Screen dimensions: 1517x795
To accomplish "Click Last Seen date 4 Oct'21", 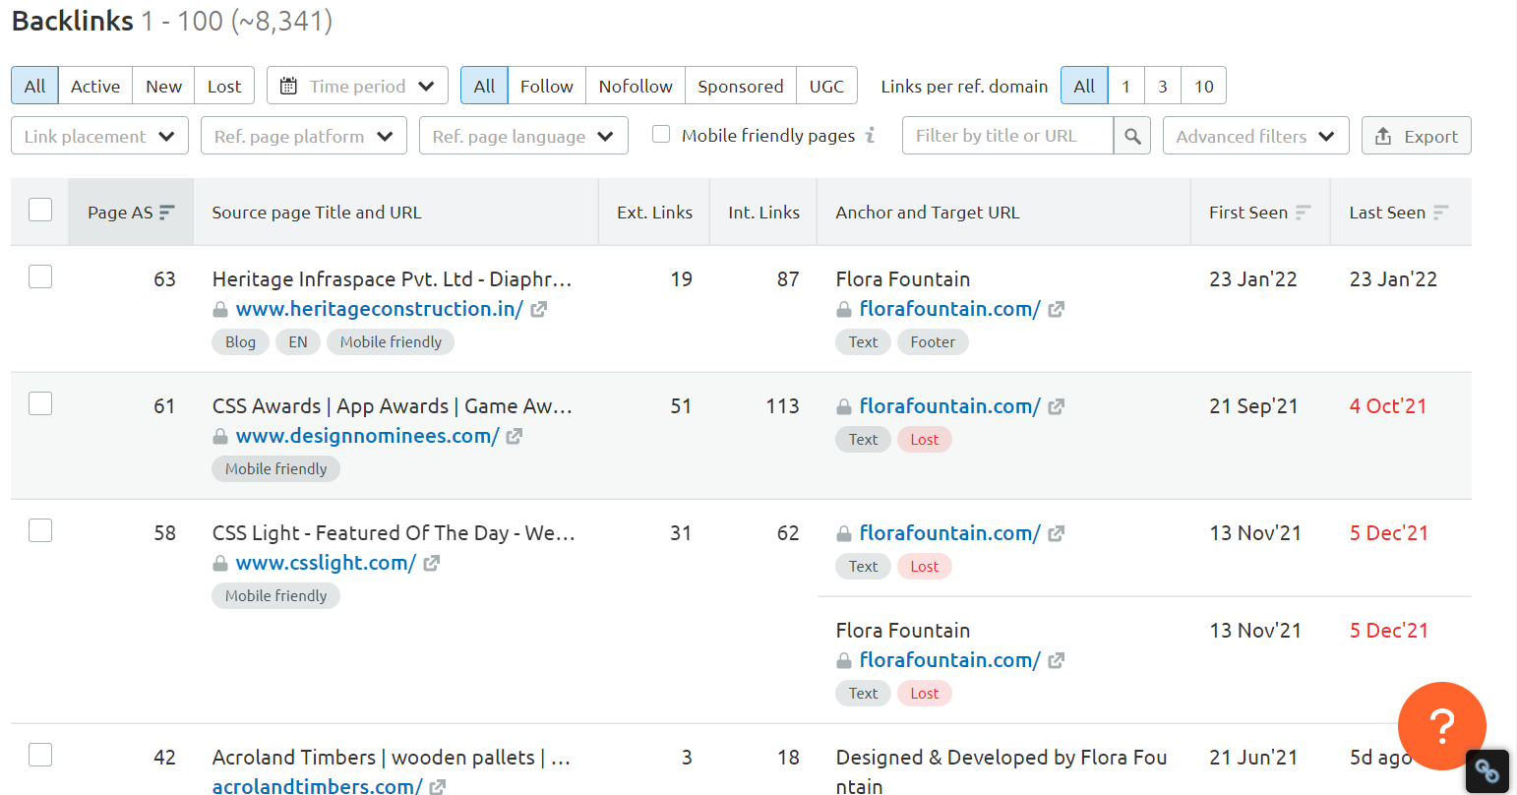I will tap(1388, 406).
